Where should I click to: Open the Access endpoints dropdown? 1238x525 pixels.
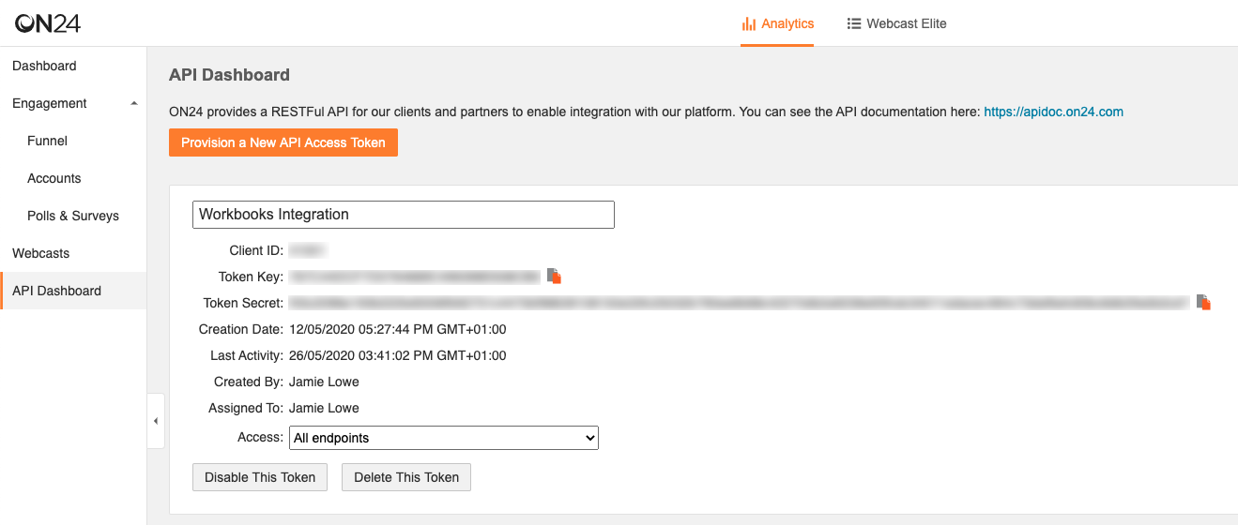[444, 438]
